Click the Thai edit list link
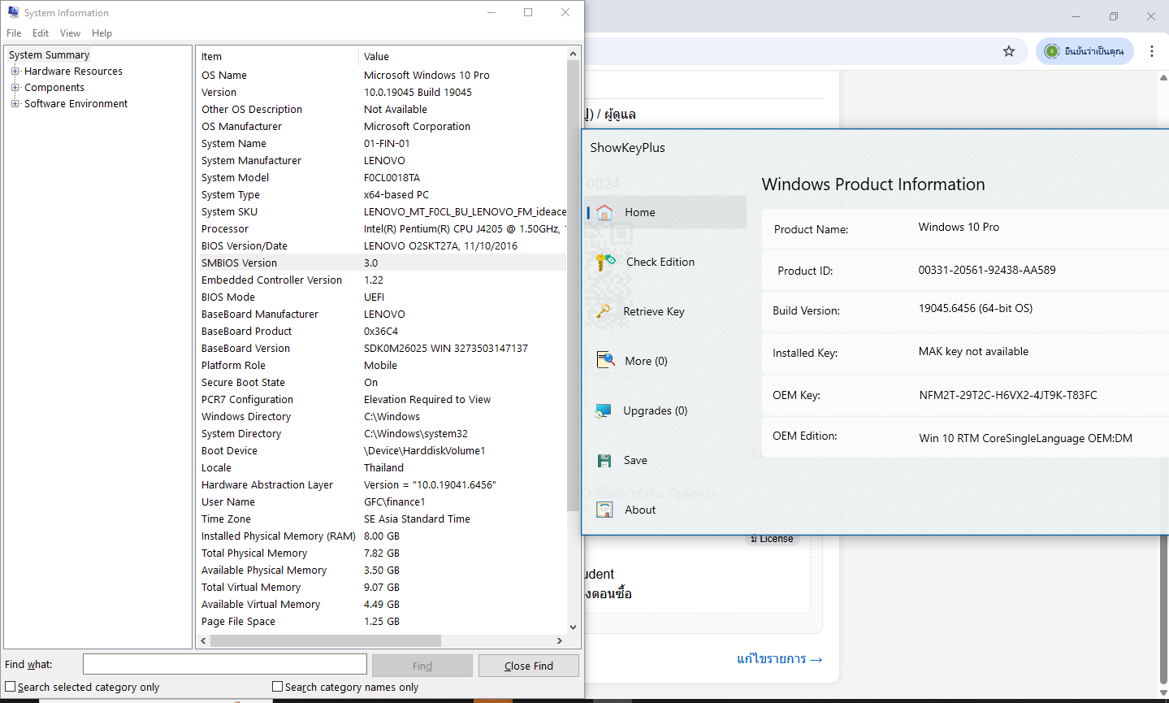Image resolution: width=1169 pixels, height=703 pixels. 779,659
